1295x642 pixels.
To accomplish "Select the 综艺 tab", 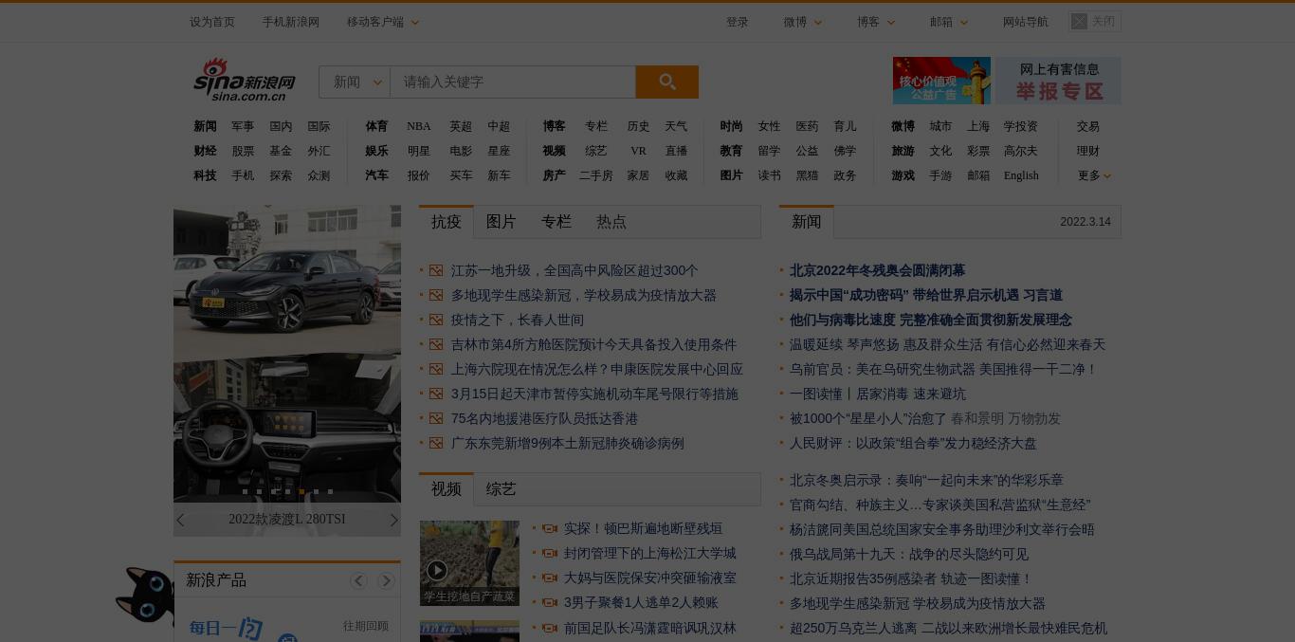I will click(502, 488).
